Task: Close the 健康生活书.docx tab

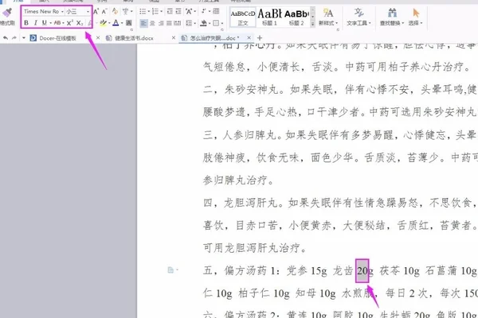Action: coord(174,37)
